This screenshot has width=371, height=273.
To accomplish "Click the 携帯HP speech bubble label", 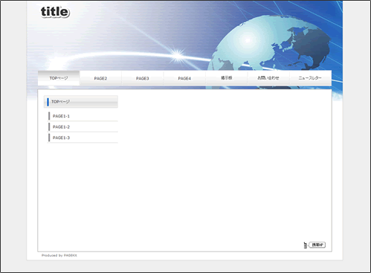I will (x=317, y=245).
